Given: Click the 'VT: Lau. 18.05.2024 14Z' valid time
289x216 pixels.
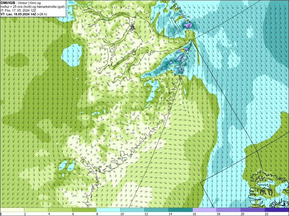Looking at the screenshot, I should click(18, 14).
